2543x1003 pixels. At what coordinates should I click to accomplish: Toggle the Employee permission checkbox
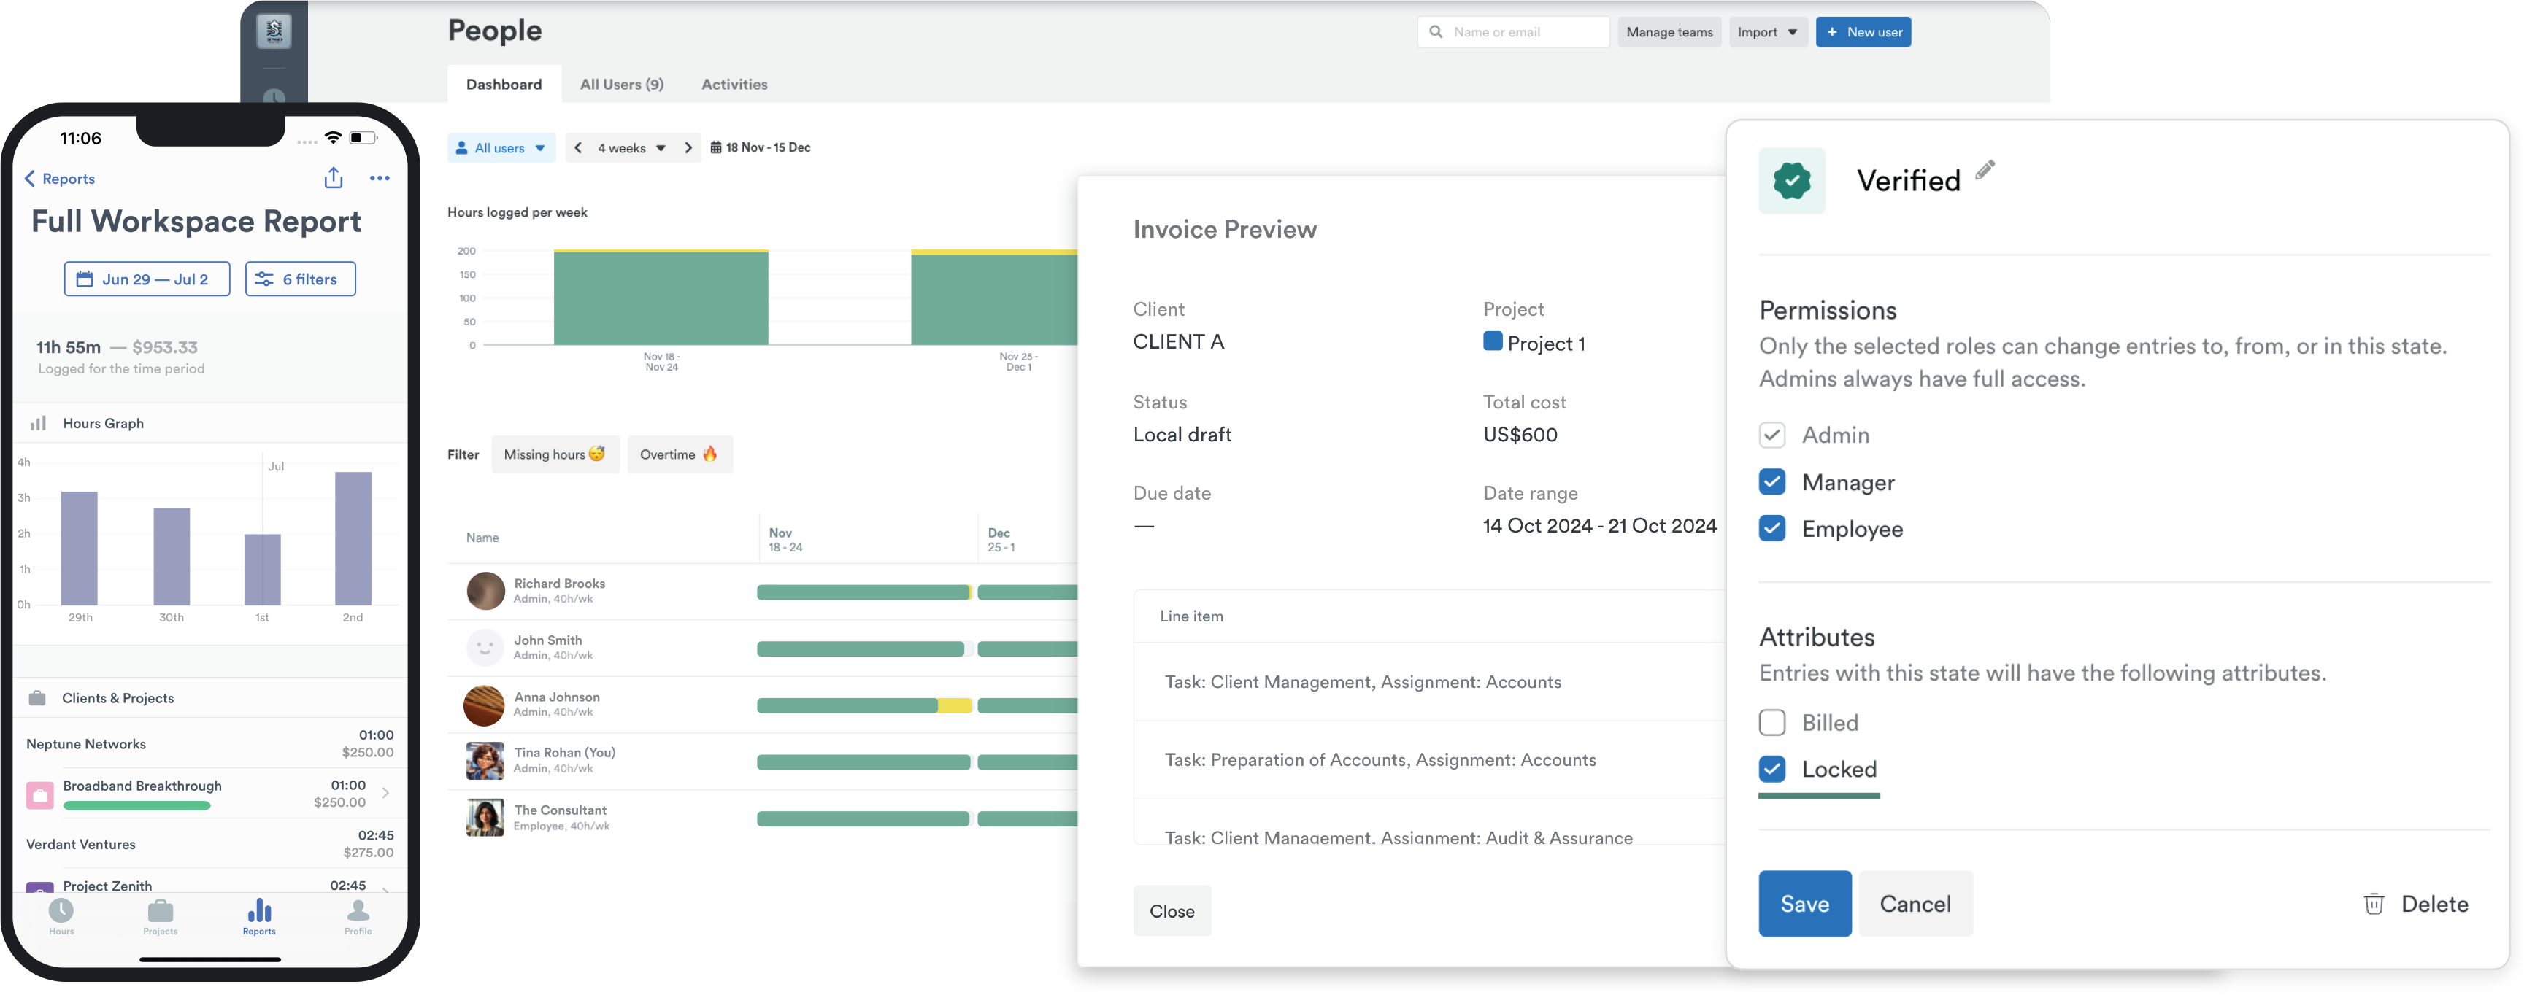(x=1772, y=529)
